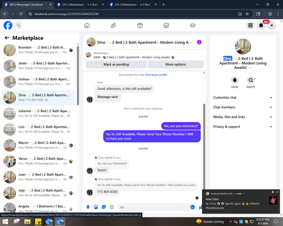Open the Facebook logo home link
This screenshot has height=226, width=283.
pyautogui.click(x=8, y=25)
